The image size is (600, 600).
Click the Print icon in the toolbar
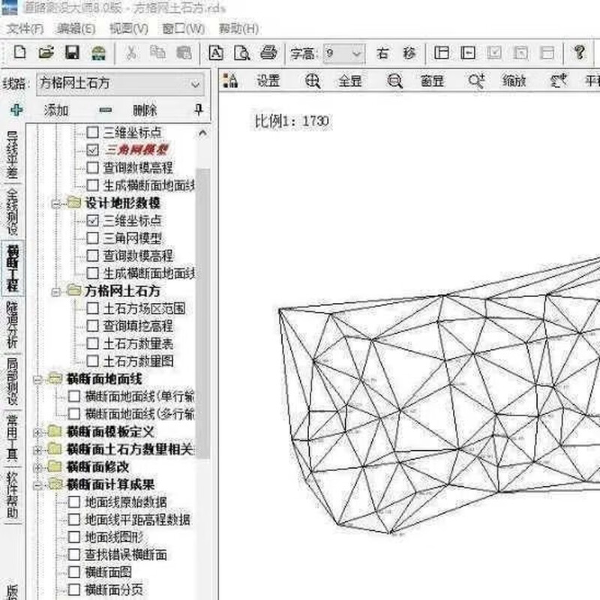(268, 53)
